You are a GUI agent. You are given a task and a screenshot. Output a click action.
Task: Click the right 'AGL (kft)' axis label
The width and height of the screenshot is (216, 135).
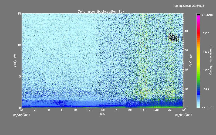click(191, 60)
